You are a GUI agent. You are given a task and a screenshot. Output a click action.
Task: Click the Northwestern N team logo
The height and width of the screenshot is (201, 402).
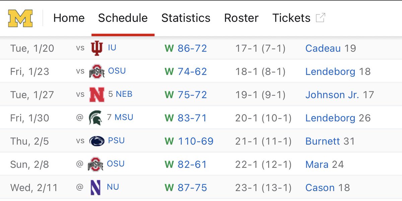[x=95, y=188]
